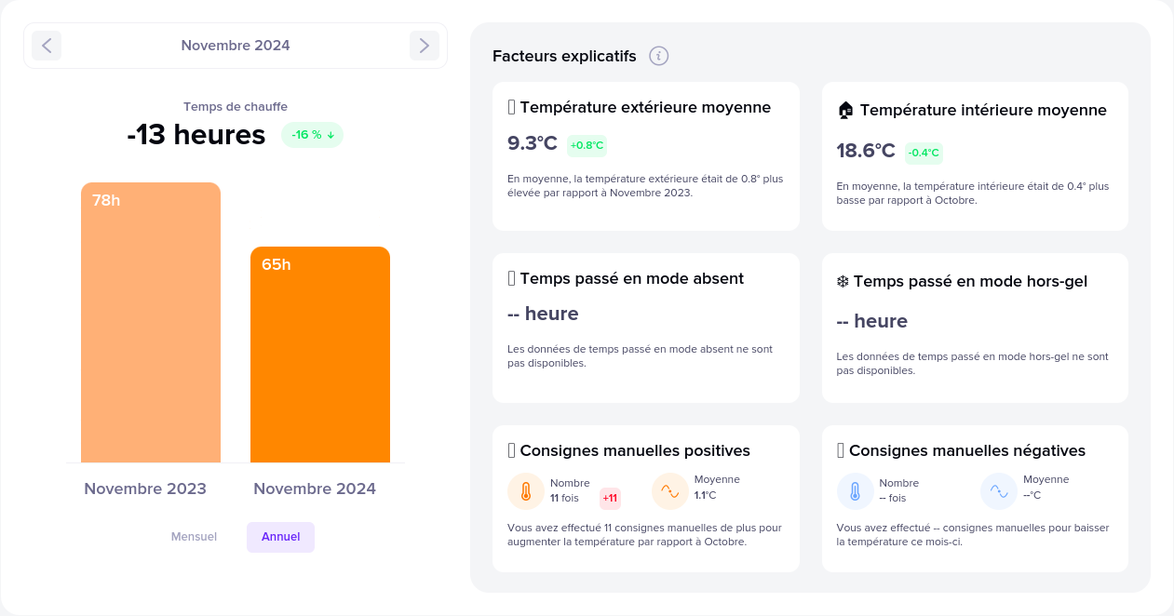Switch to Mensuel comparison view
This screenshot has height=616, width=1174.
pyautogui.click(x=194, y=537)
